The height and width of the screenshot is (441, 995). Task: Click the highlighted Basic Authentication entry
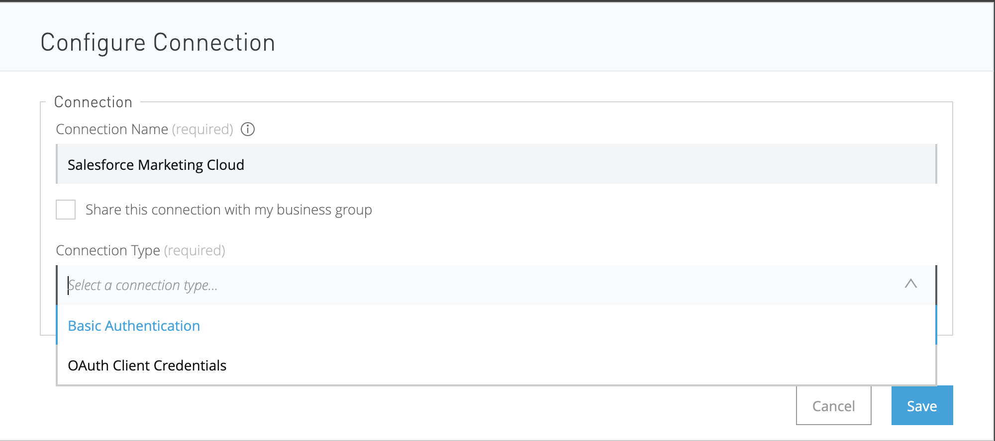134,326
